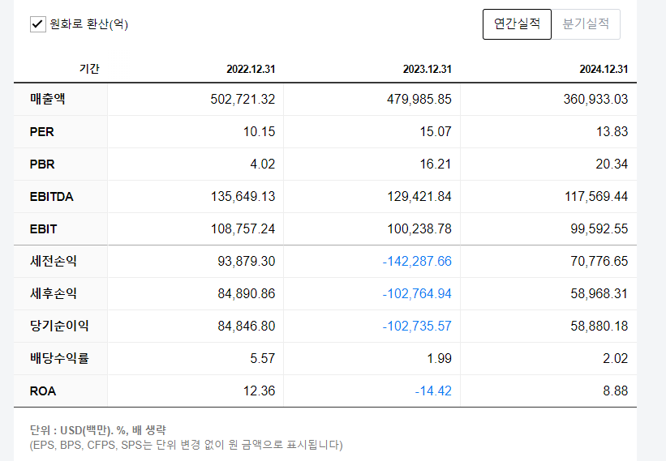Click dividend yield value 2.02
666x461 pixels.
615,358
